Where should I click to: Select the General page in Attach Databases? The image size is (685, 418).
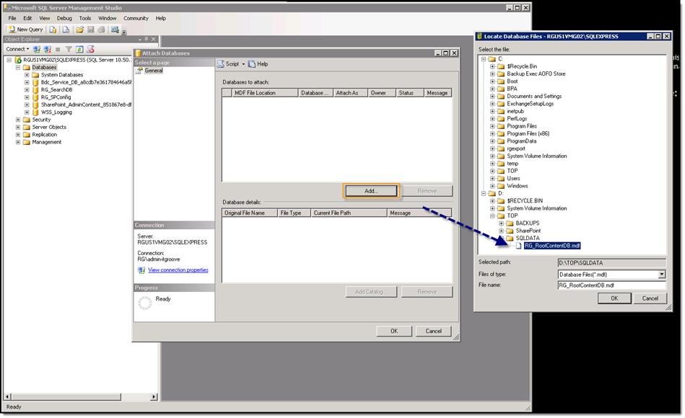coord(153,70)
